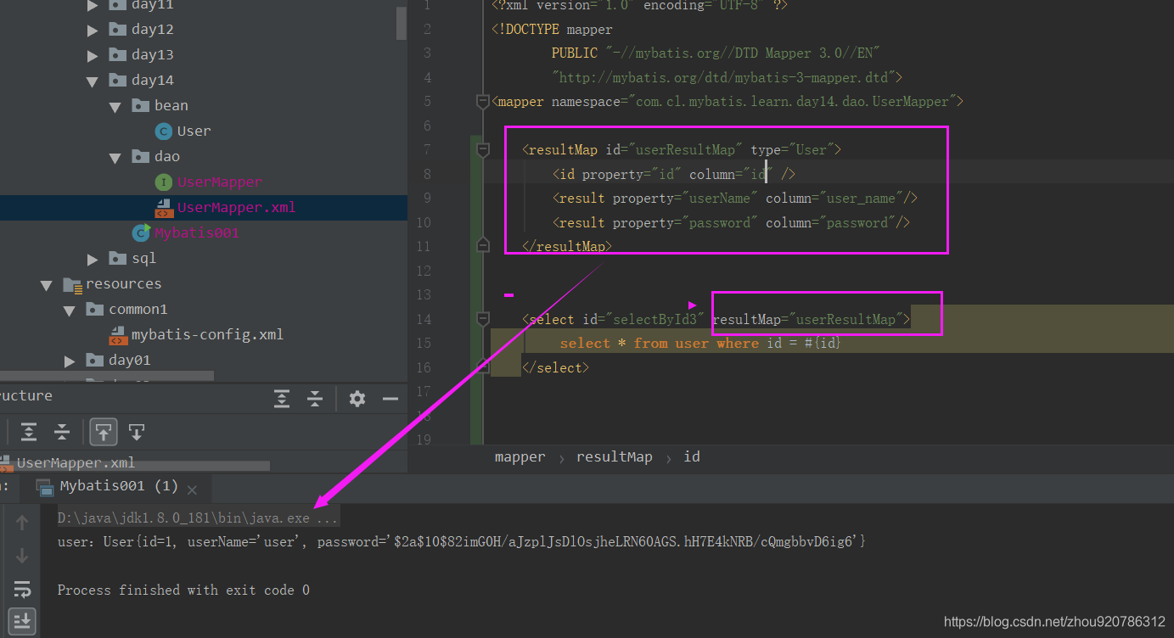The image size is (1174, 638).
Task: Collapse the resultMap fold at line 7
Action: (482, 148)
